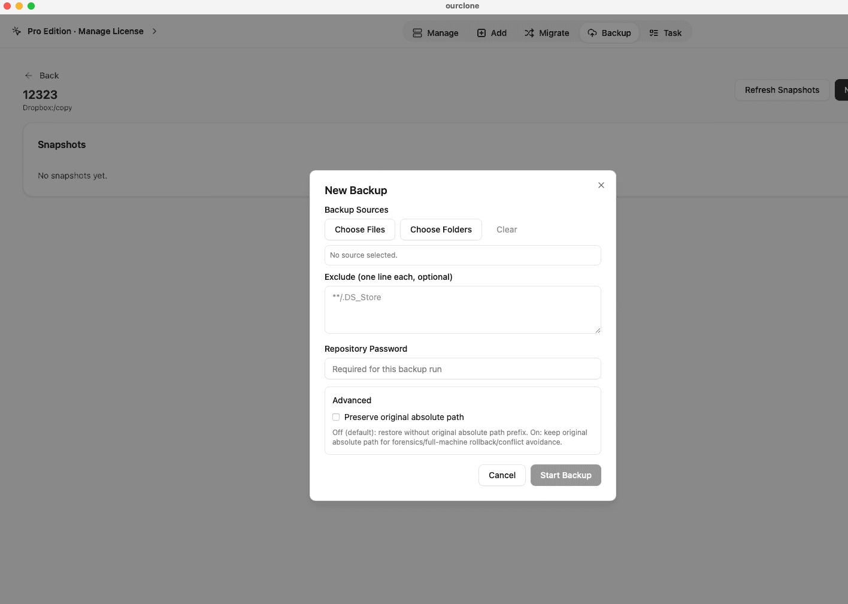Select the Migrate shuffle-arrows icon
This screenshot has width=848, height=604.
pyautogui.click(x=529, y=33)
